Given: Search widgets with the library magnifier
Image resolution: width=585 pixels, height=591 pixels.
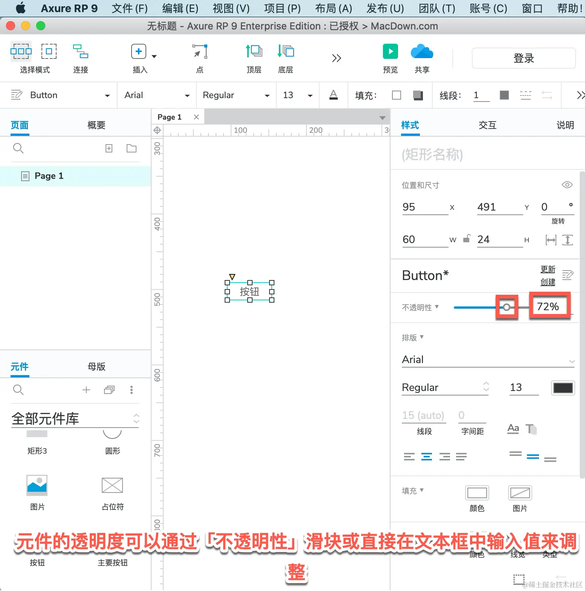Looking at the screenshot, I should click(x=18, y=390).
